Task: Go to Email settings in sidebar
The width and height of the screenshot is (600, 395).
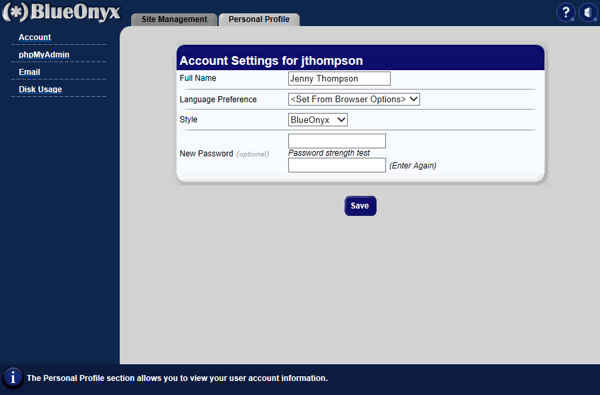Action: click(29, 72)
